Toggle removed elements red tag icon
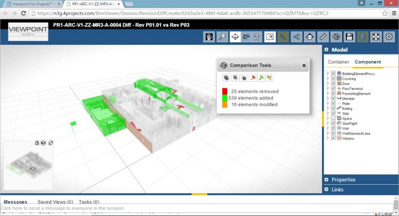This screenshot has height=216, width=399. (x=252, y=78)
